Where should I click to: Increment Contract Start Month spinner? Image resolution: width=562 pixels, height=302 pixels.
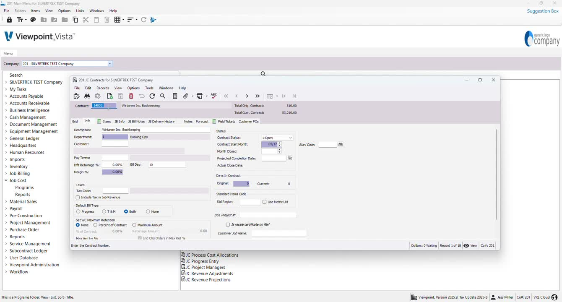[280, 143]
